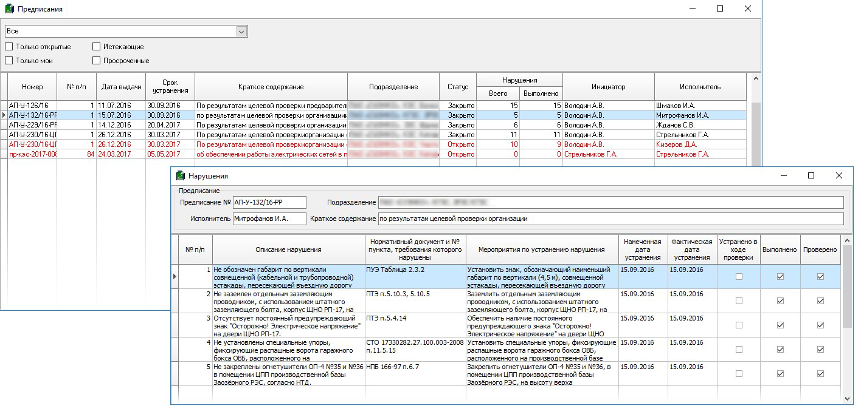
Task: Click the Предписания window title icon
Action: point(9,9)
